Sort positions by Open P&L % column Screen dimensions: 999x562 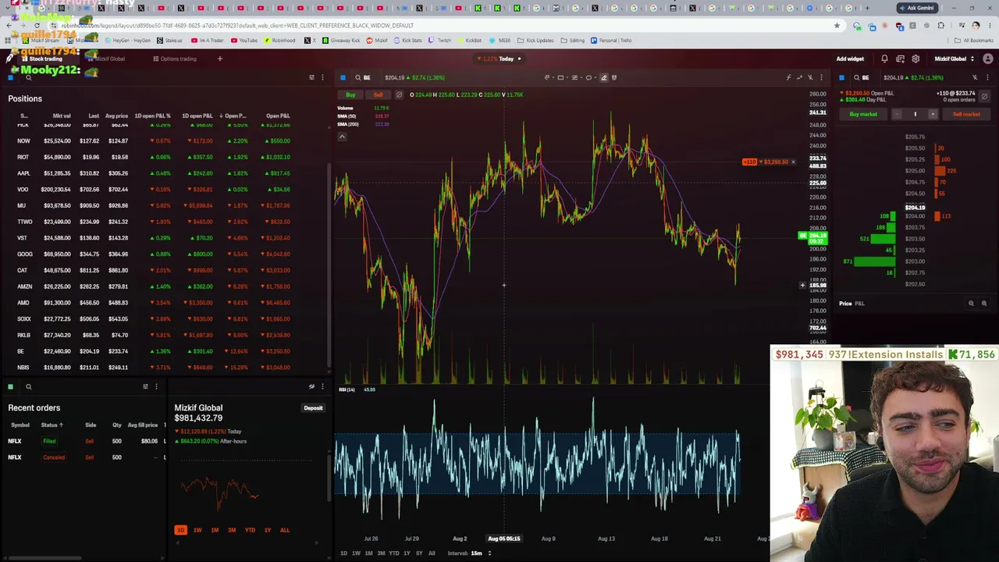[235, 116]
